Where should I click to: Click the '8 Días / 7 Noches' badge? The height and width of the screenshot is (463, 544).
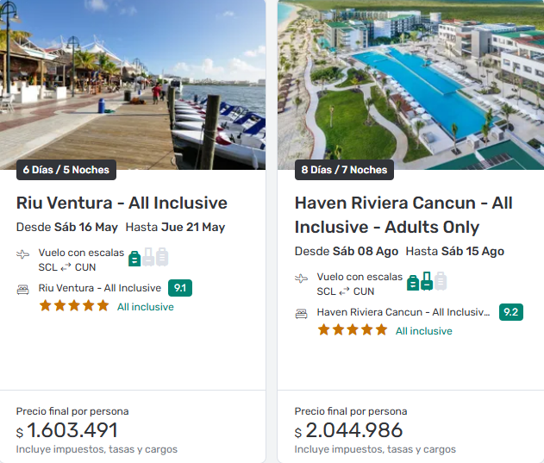(344, 170)
